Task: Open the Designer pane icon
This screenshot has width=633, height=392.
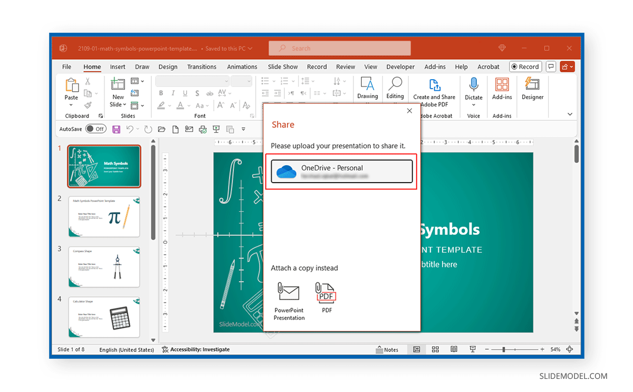Action: pos(532,84)
